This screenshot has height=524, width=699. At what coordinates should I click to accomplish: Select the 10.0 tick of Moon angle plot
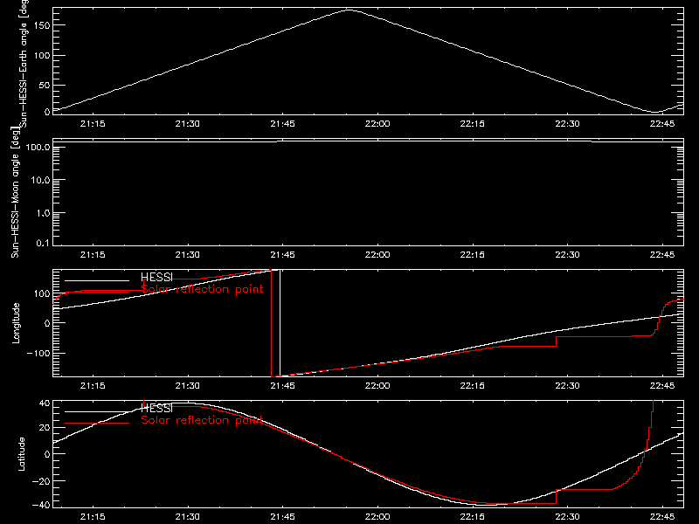click(x=40, y=180)
